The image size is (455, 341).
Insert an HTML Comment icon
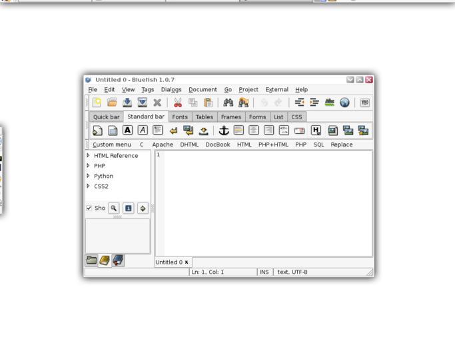click(x=284, y=130)
